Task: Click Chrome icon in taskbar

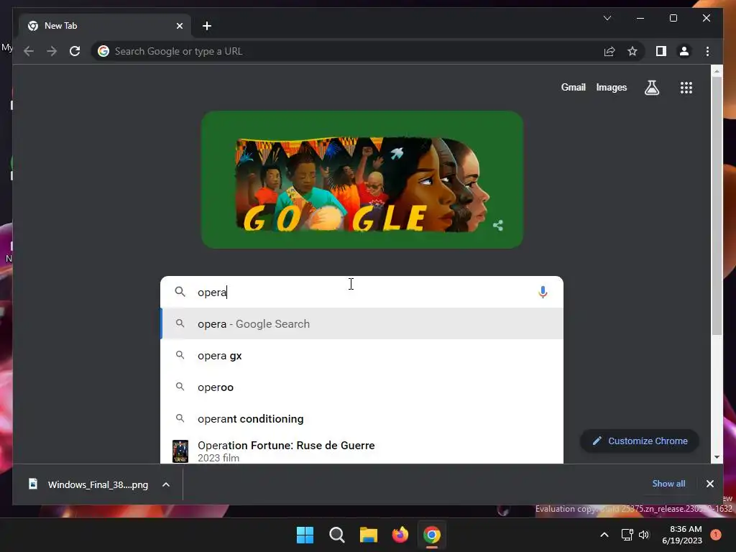Action: click(432, 535)
